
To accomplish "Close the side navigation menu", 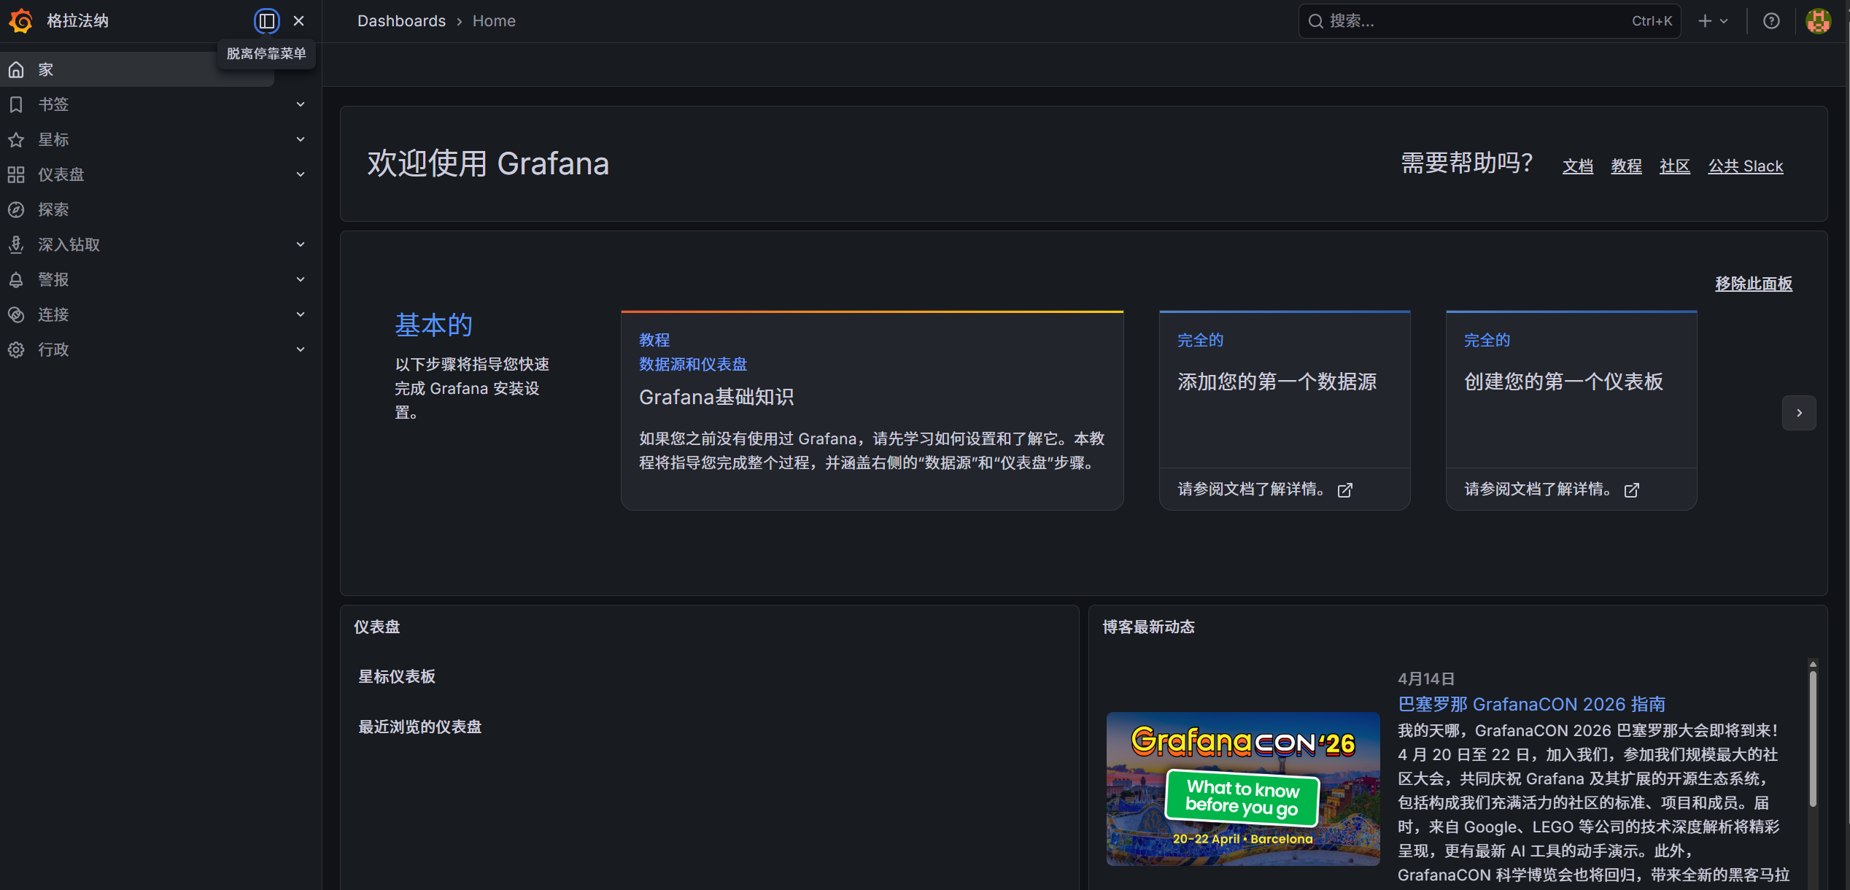I will tap(298, 20).
